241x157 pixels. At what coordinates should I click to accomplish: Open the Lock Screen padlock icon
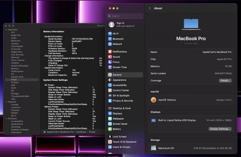pos(110,137)
